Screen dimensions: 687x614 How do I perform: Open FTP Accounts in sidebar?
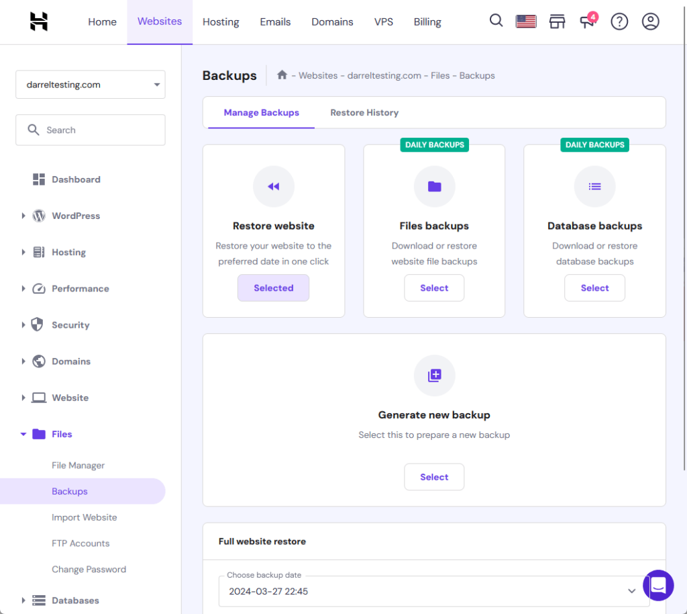point(81,543)
